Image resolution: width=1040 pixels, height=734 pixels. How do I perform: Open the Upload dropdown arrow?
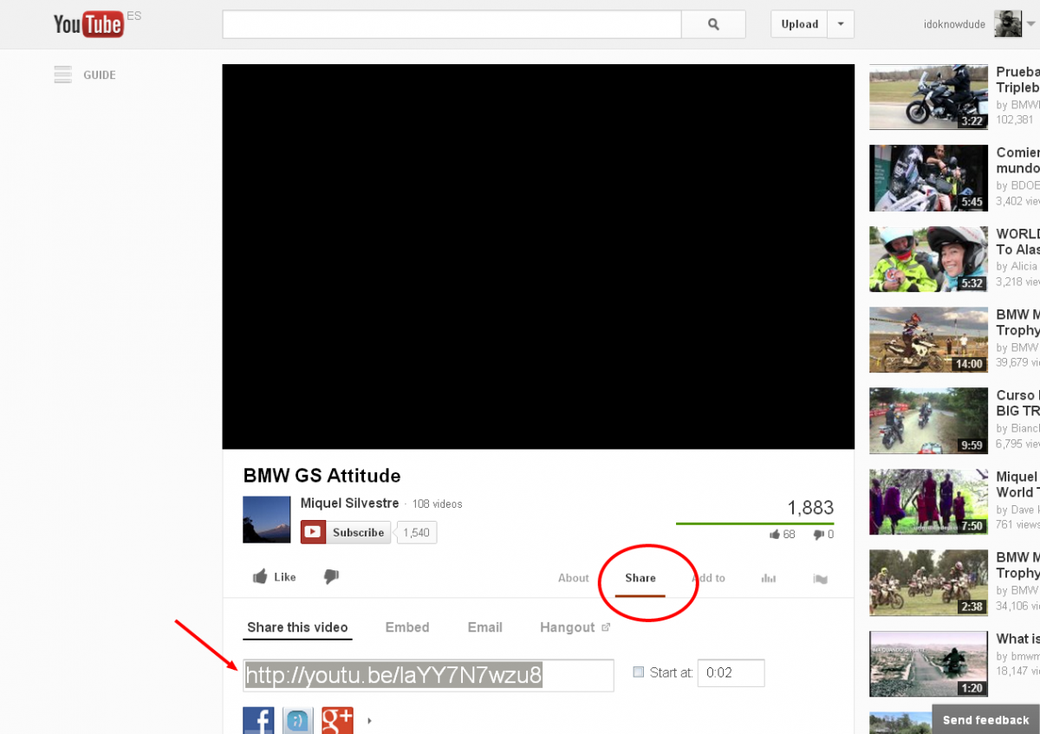click(841, 24)
